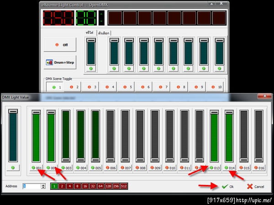Toggle address bit 8 button
The image size is (274, 205).
77,186
